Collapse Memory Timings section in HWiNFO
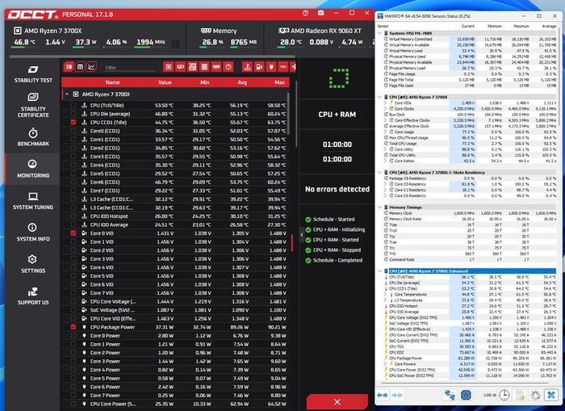Image resolution: width=565 pixels, height=411 pixels. 380,208
